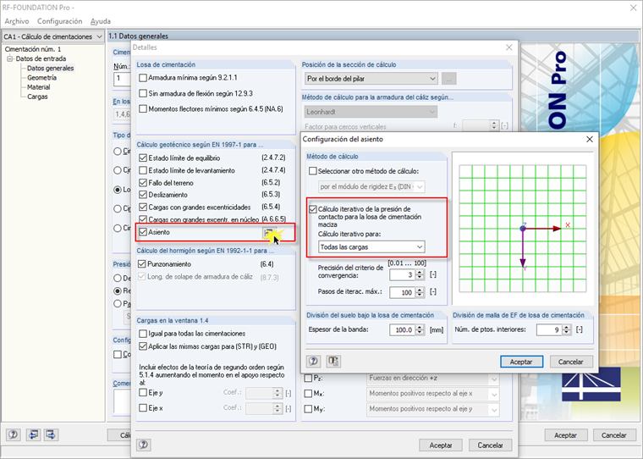Image resolution: width=643 pixels, height=459 pixels.
Task: Open CA1 - Cálculo de cimentaciones dropdown
Action: tap(53, 36)
